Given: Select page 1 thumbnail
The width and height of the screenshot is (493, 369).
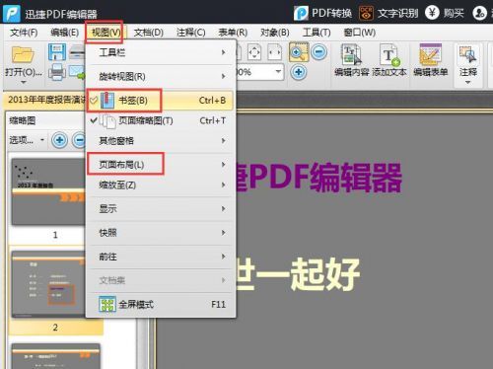Looking at the screenshot, I should tap(48, 192).
